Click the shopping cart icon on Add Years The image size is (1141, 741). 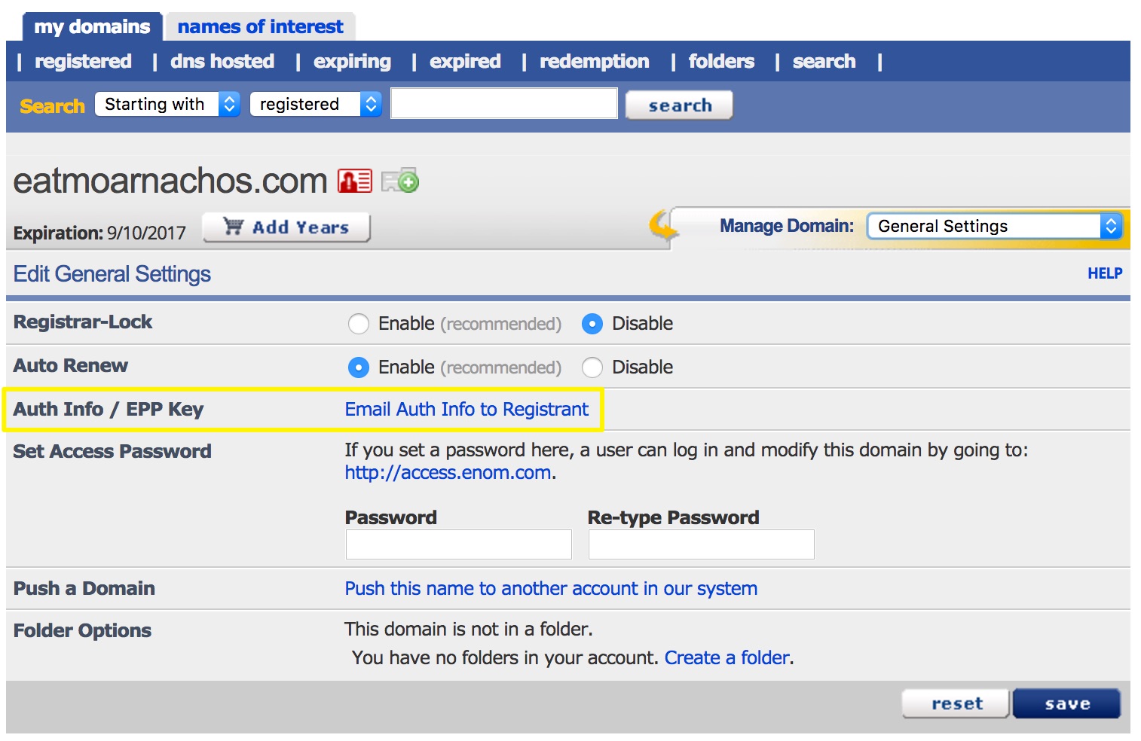click(x=234, y=227)
